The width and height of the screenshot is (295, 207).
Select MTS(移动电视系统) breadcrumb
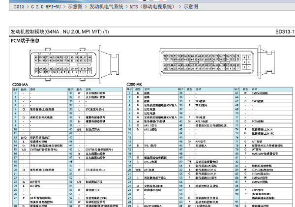click(152, 7)
